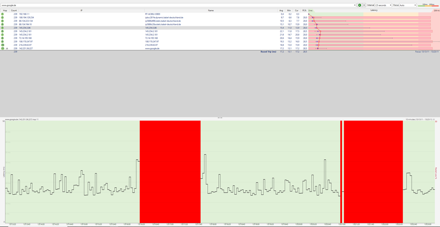Click the 20,8 current value for hop 7
The image size is (440, 227).
click(298, 34)
